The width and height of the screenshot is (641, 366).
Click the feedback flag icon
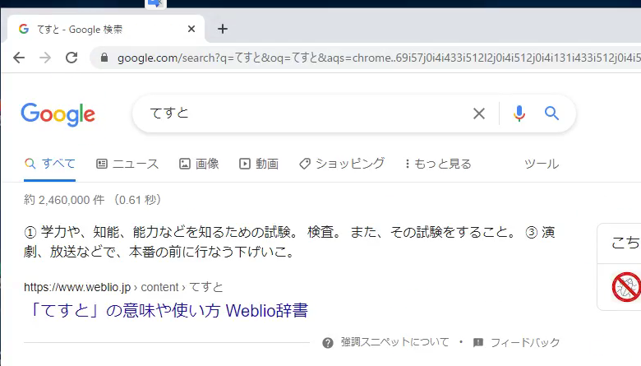[478, 342]
